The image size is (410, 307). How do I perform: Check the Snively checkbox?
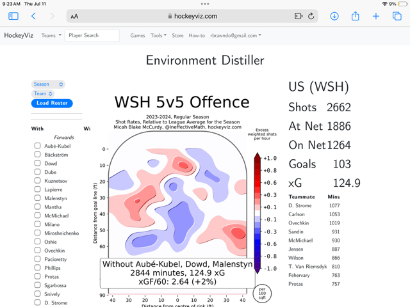point(37,294)
